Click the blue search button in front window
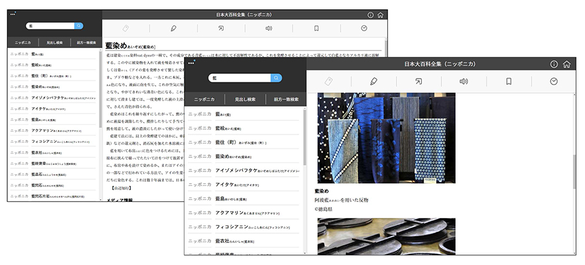Image resolution: width=585 pixels, height=265 pixels. [x=276, y=78]
